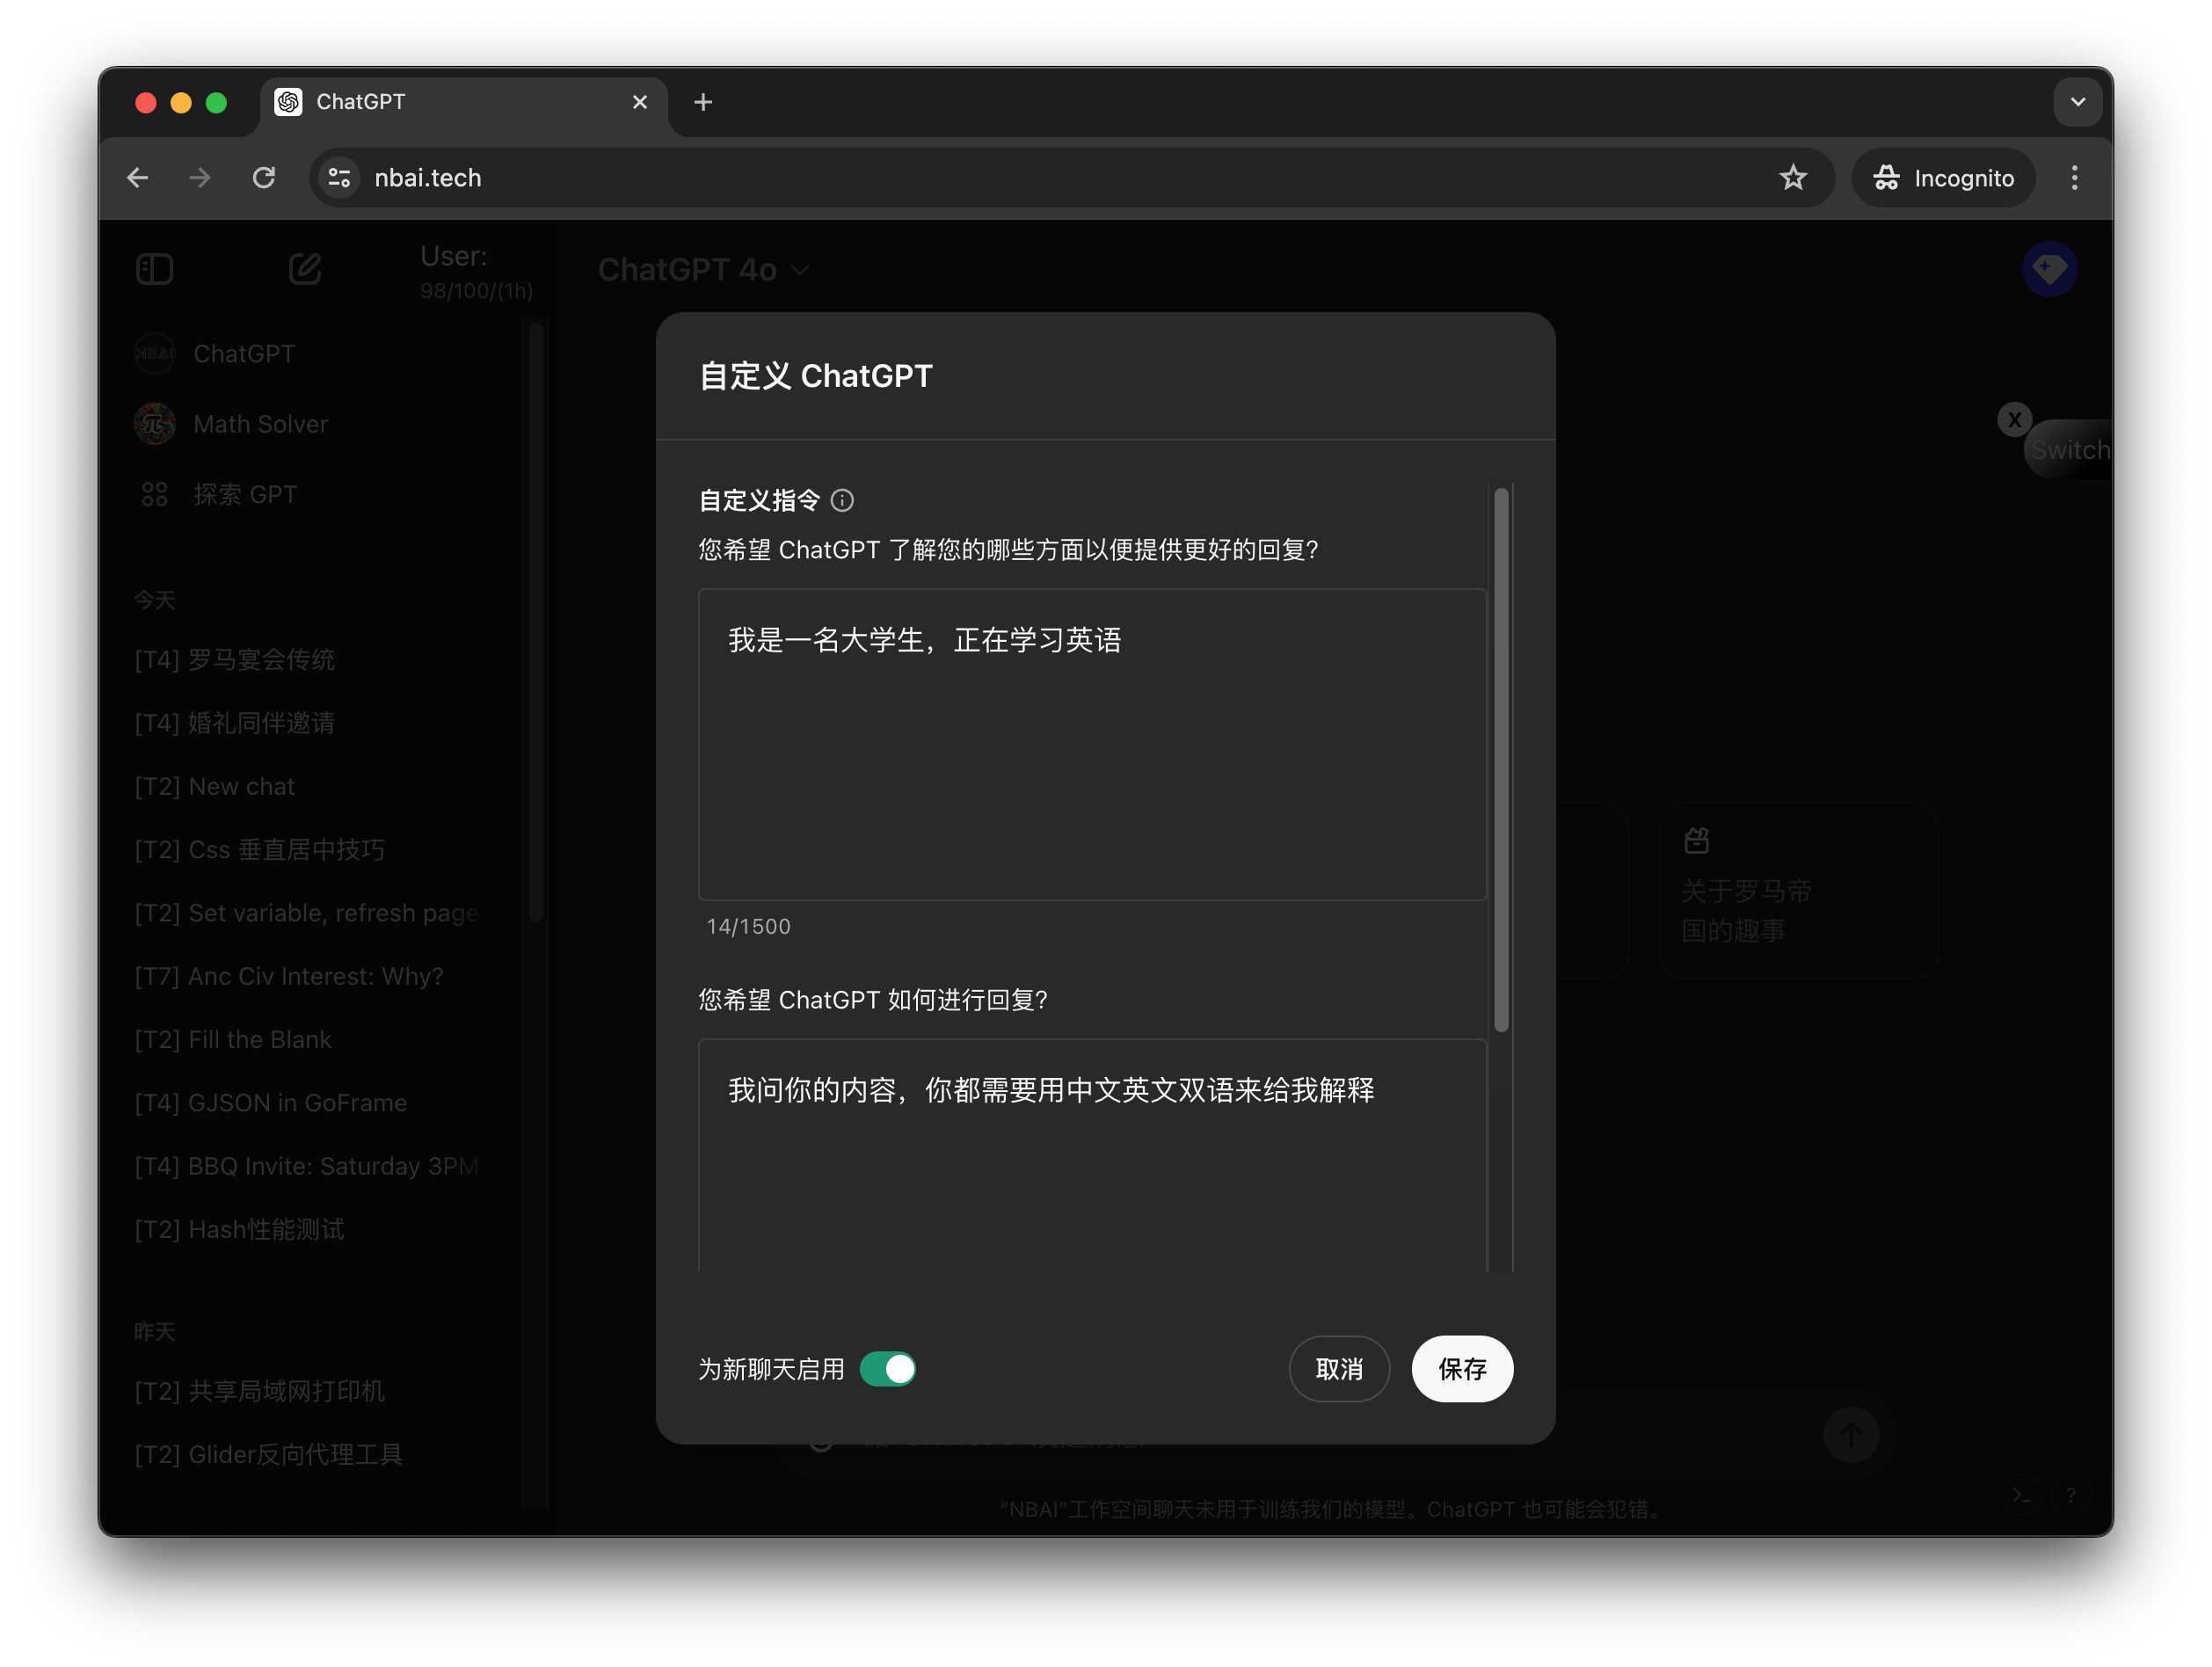Open the [T2] Css 垂直居中技巧 chat
2212x1667 pixels.
[259, 850]
